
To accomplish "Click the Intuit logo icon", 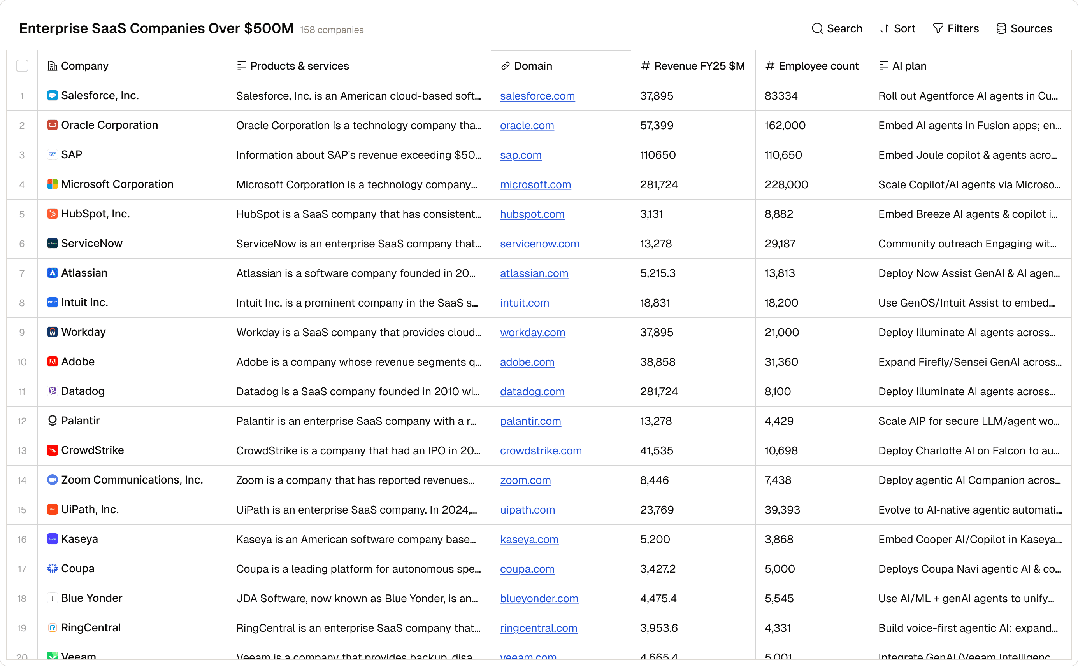I will pyautogui.click(x=53, y=302).
